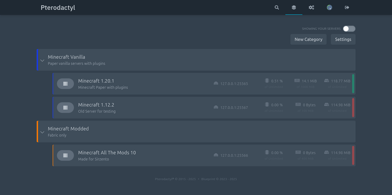Click the server icon for Minecraft 1.12.2
This screenshot has height=195, width=392.
click(65, 108)
